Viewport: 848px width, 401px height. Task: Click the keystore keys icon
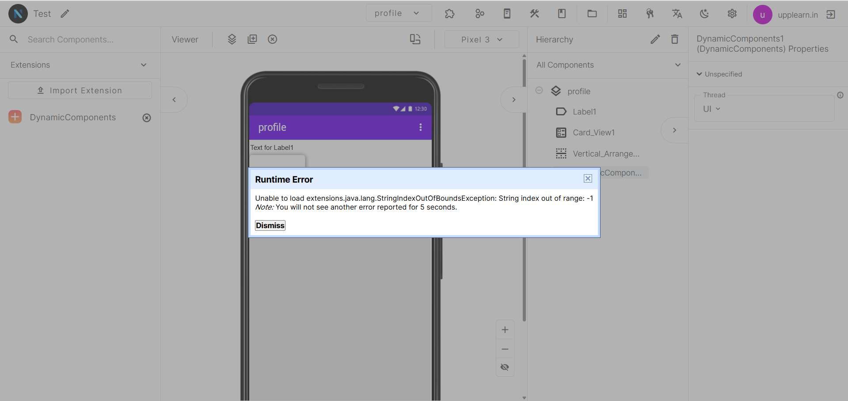click(650, 14)
